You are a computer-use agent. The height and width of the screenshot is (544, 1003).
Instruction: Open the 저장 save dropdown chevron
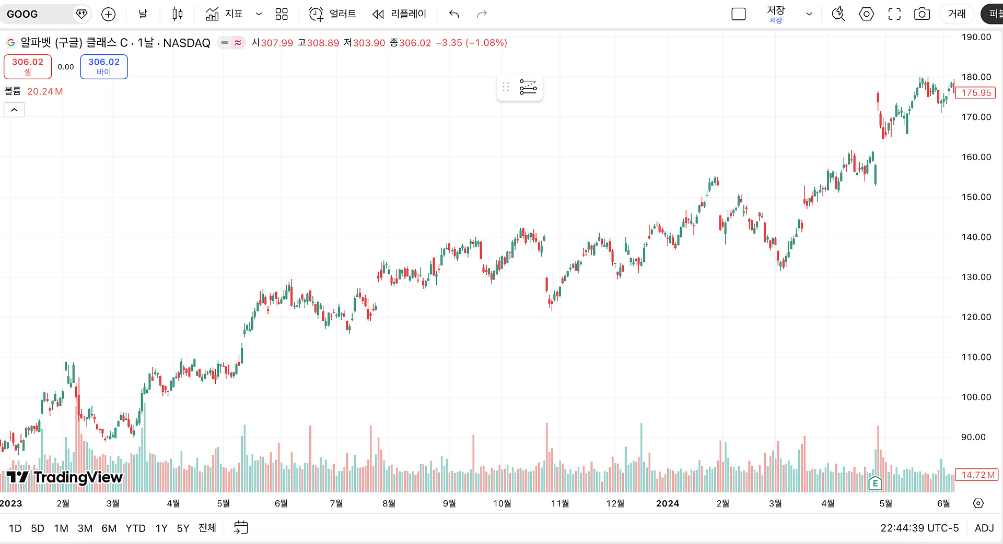point(809,14)
